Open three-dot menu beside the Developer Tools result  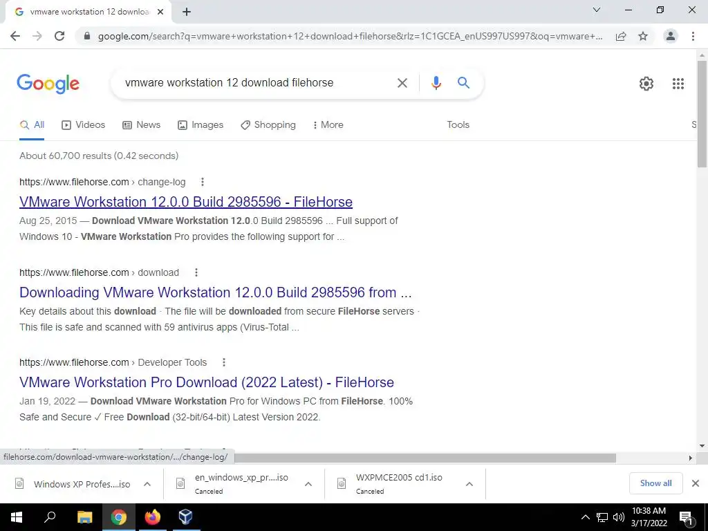coord(223,362)
